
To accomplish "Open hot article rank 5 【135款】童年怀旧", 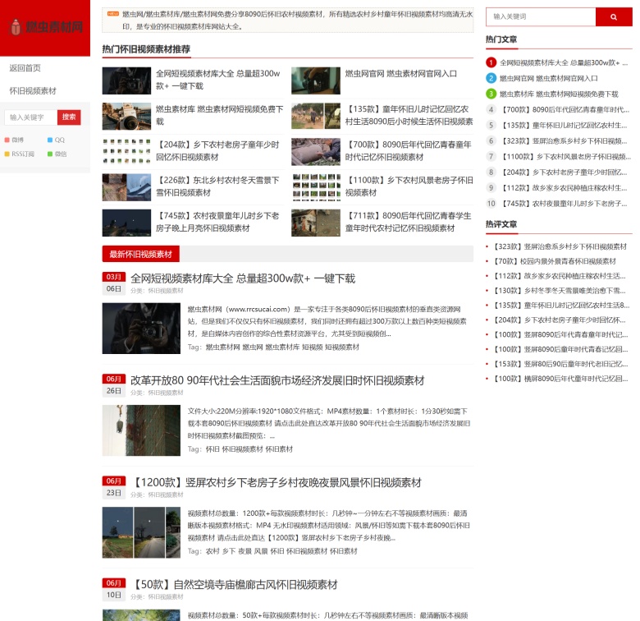I will [x=564, y=125].
